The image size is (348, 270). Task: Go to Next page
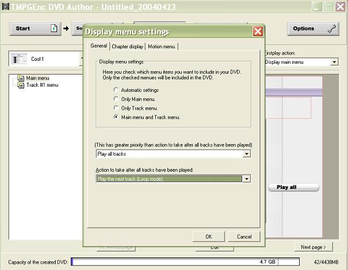(313, 247)
